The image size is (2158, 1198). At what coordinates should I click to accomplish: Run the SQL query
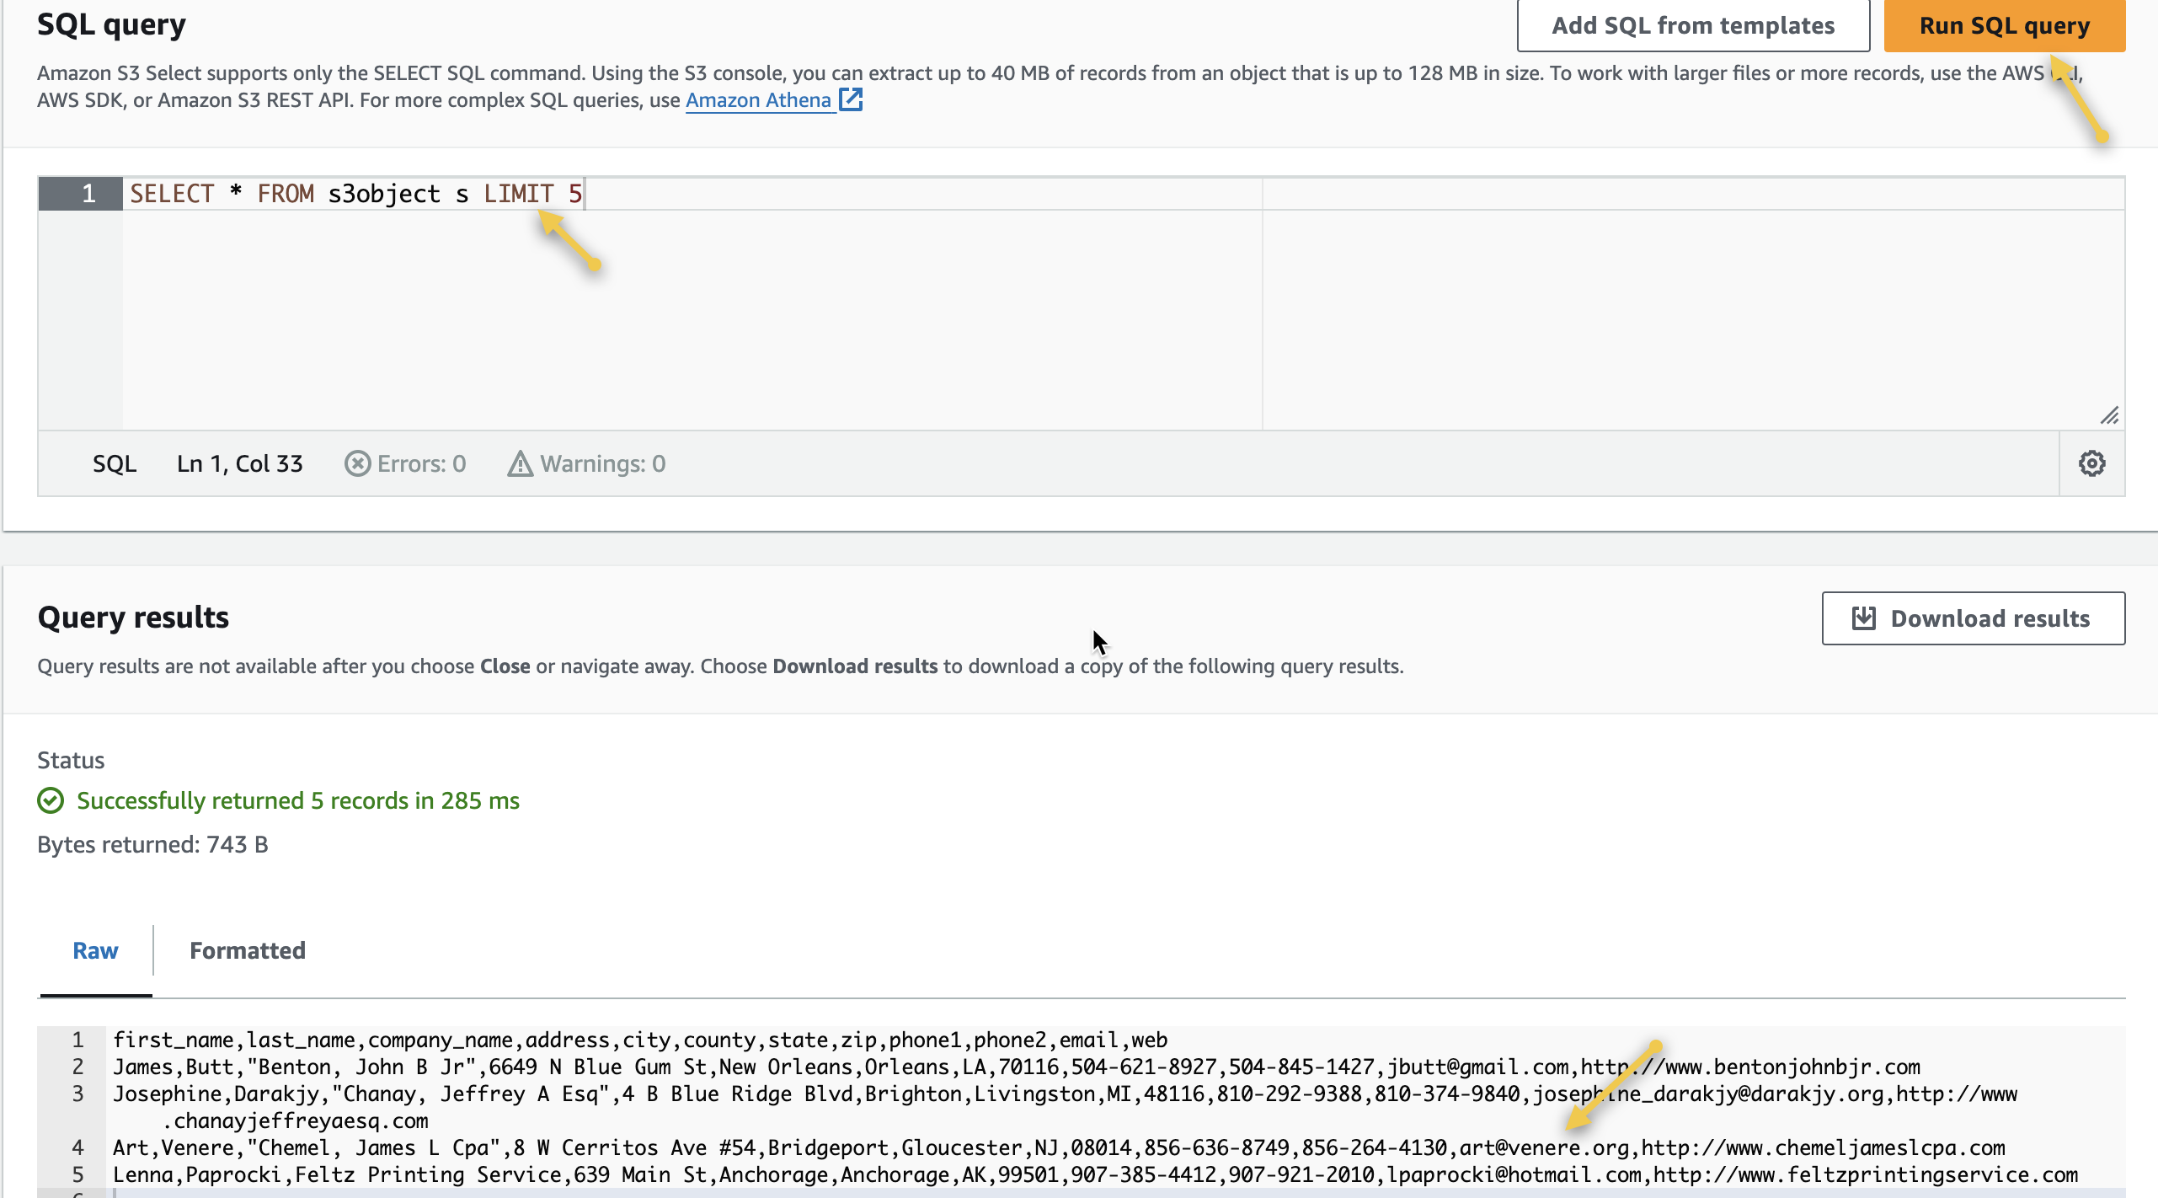[2004, 25]
